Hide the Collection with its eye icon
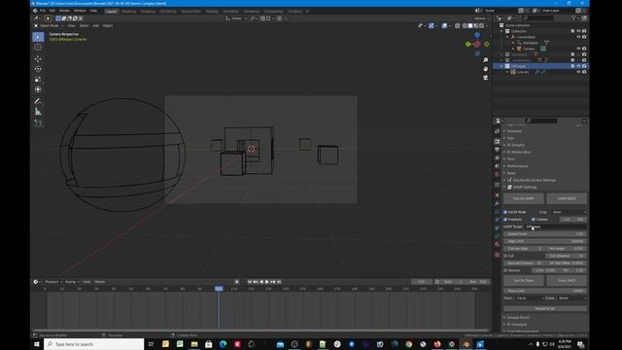Screen dimensions: 622x350 578,31
